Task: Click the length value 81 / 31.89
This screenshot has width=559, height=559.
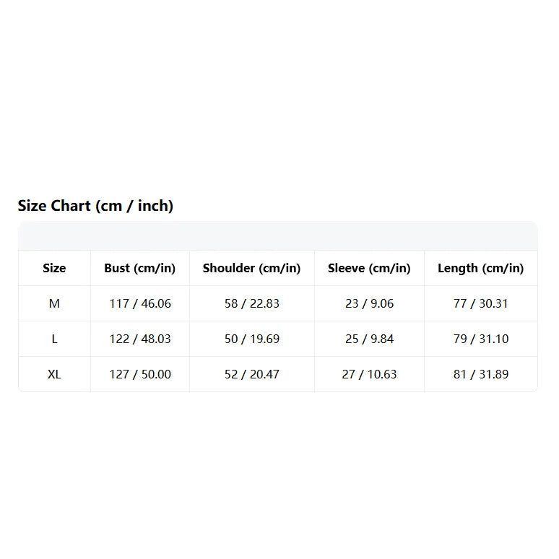Action: tap(481, 374)
